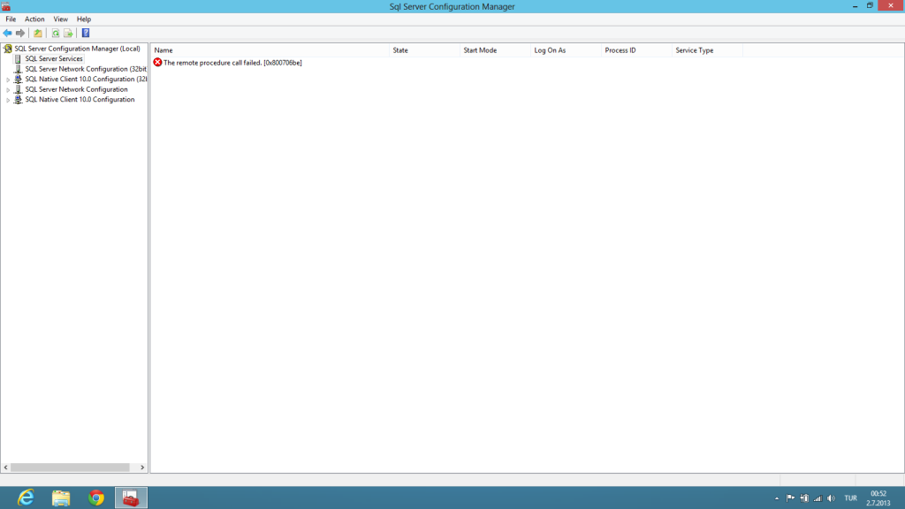905x509 pixels.
Task: Minimize the Configuration Manager window
Action: point(855,6)
